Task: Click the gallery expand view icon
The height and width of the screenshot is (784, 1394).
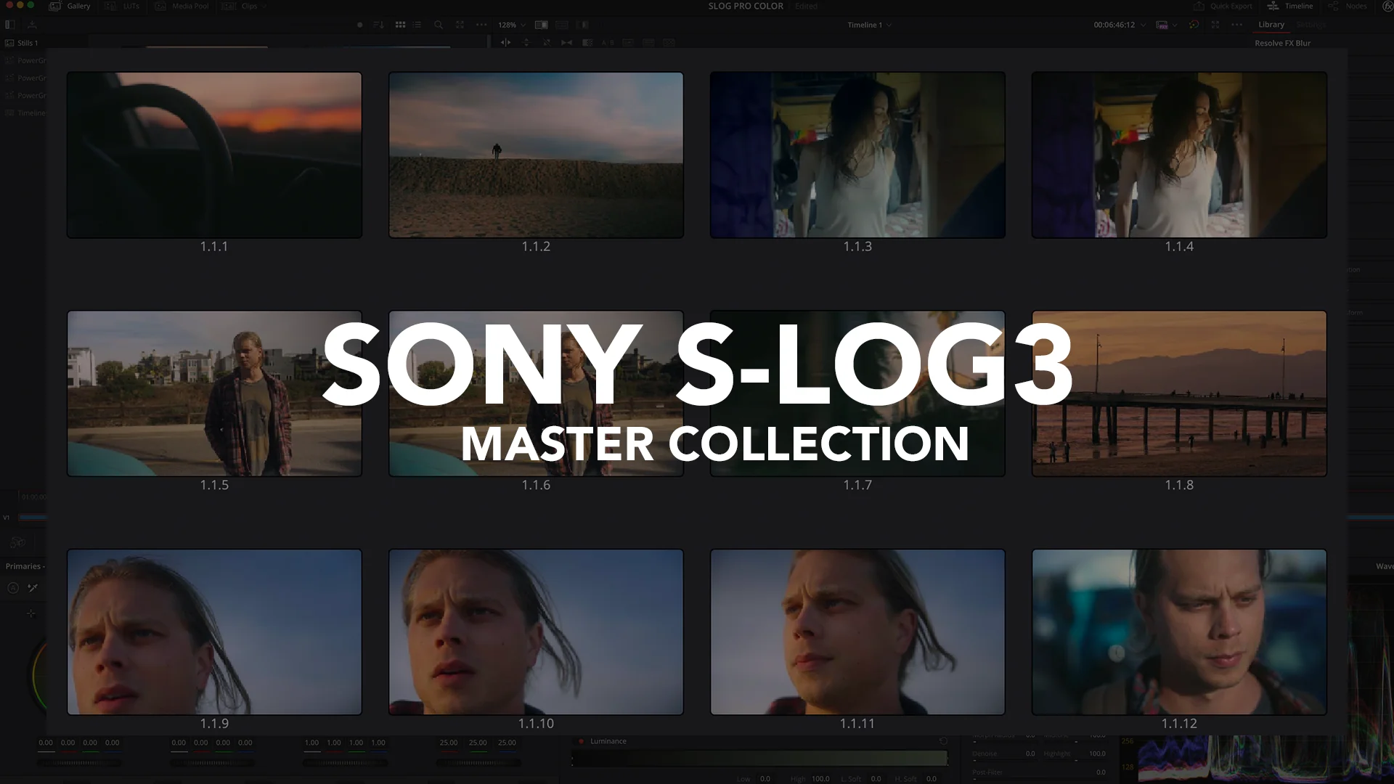Action: pos(460,25)
